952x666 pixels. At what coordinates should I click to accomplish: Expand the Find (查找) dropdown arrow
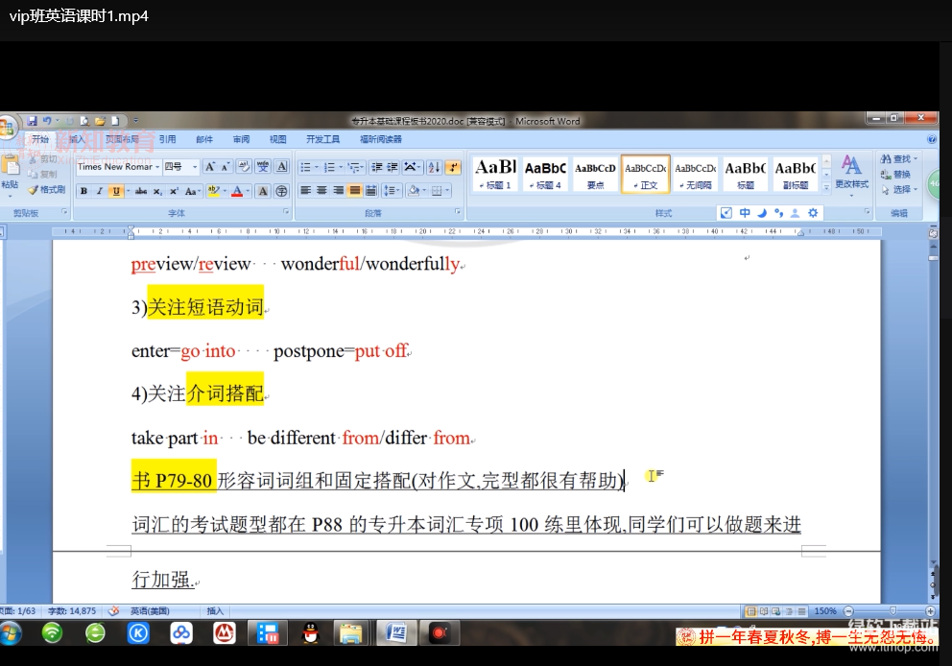[916, 158]
